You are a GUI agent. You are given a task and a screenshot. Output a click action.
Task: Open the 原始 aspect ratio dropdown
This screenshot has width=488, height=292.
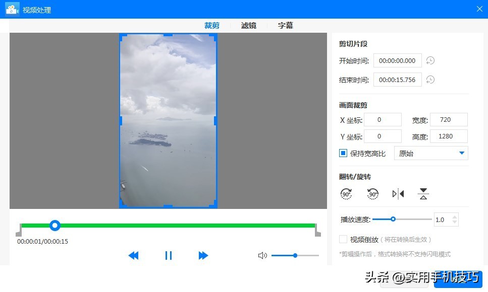462,153
